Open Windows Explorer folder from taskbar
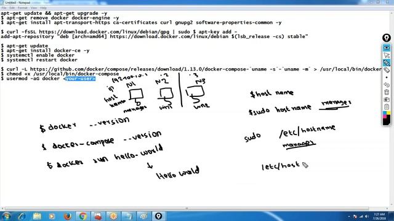Viewport: 394px width, 221px height. coord(37,216)
